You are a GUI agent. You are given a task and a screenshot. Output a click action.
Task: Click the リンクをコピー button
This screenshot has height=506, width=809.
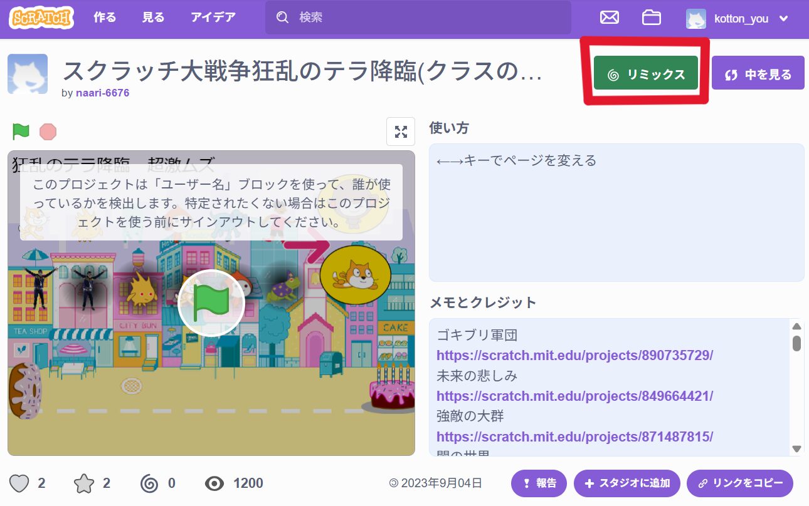coord(740,483)
